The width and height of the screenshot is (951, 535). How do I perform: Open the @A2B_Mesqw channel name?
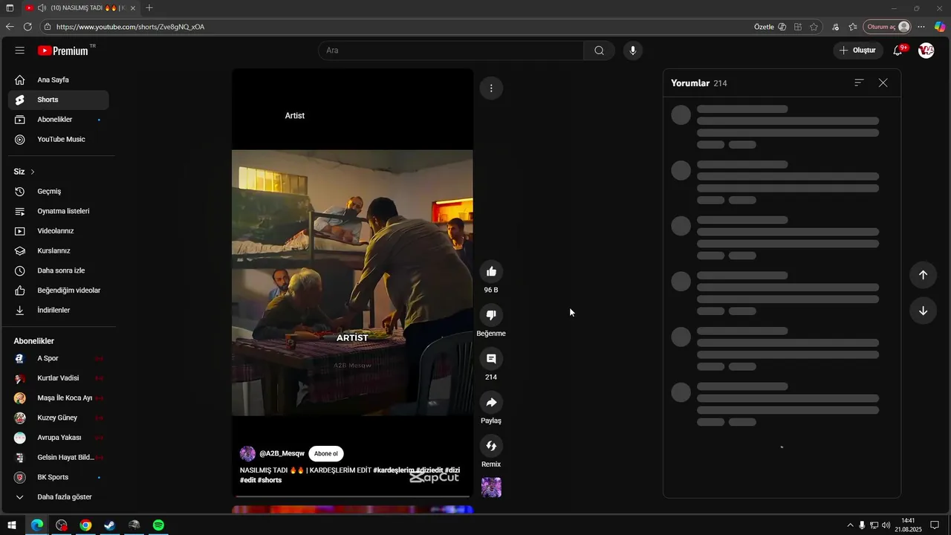click(x=282, y=454)
